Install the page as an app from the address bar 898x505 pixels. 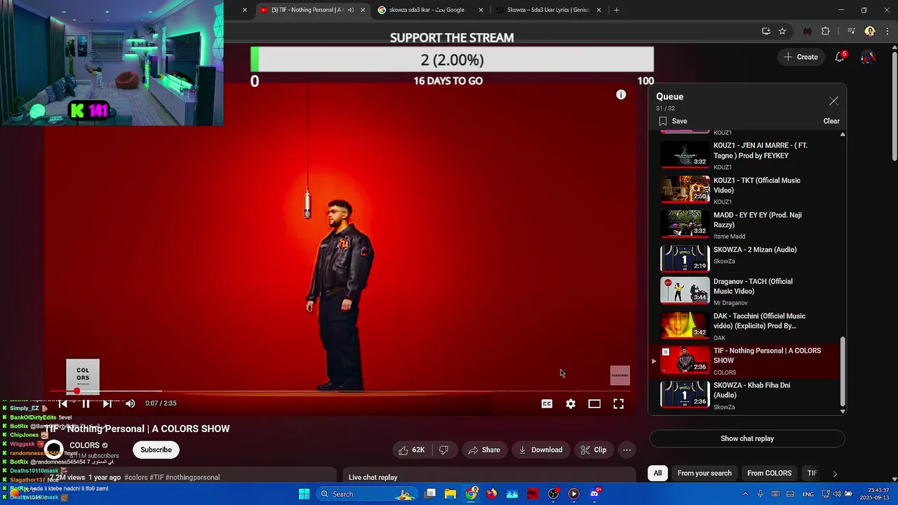click(766, 31)
